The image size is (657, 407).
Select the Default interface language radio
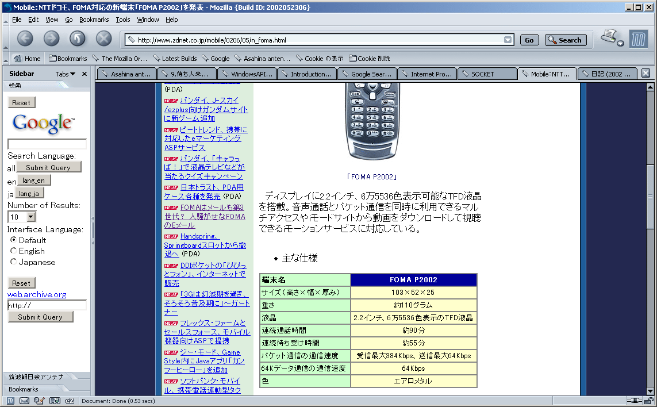click(x=13, y=240)
